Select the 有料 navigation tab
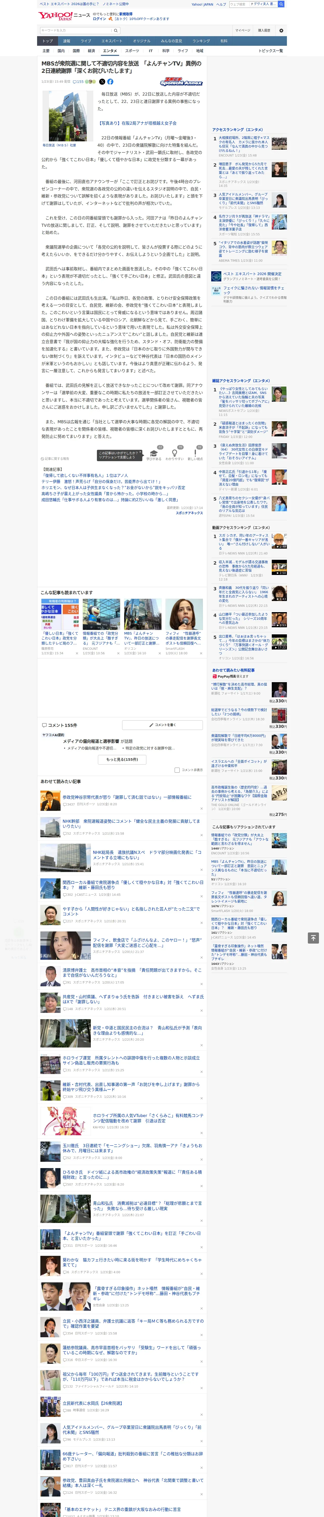 click(x=224, y=41)
